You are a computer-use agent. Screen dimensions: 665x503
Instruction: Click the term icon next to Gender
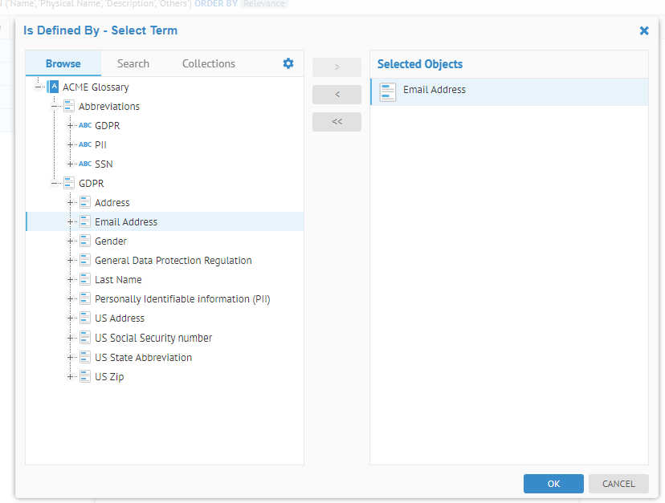click(85, 241)
